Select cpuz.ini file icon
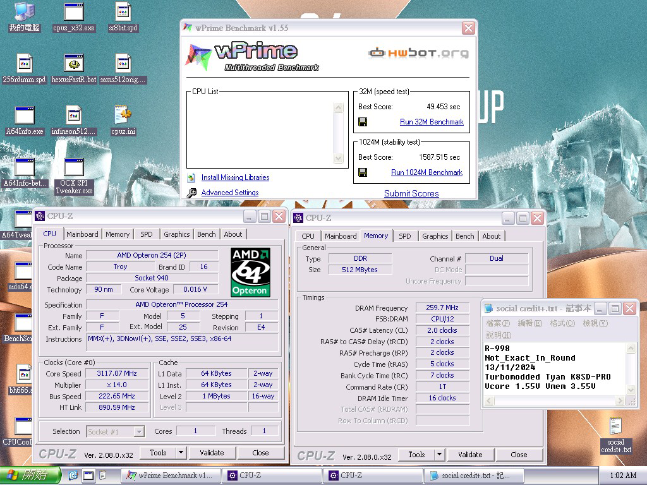Viewport: 647px width, 485px height. pos(123,121)
